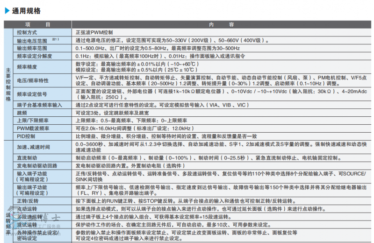Click the 输出电压范围 row label
This screenshot has width=374, height=243.
(x=32, y=41)
